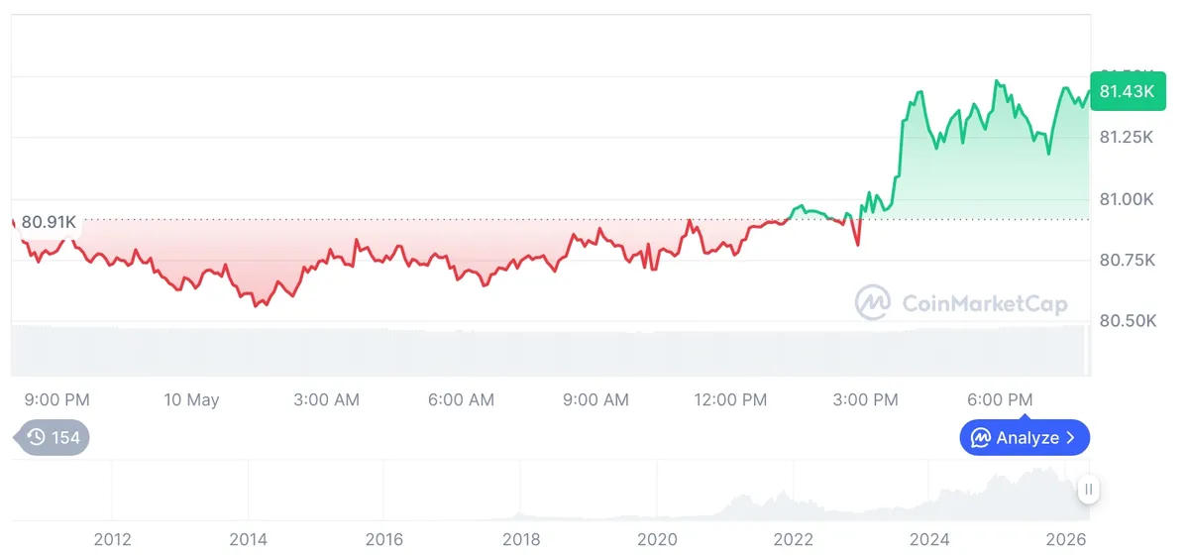Click the volume bars beneath the chart
Viewport: 1189px width, 556px height.
(550, 350)
